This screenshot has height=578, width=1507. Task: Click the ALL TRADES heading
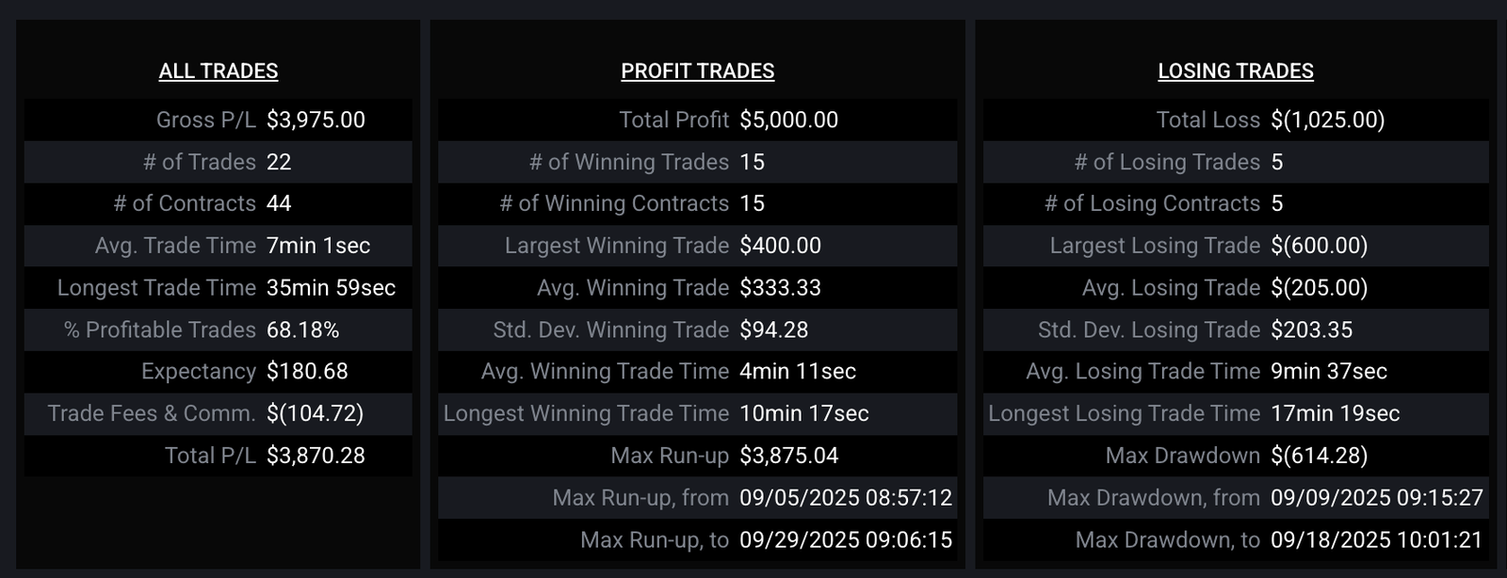pyautogui.click(x=218, y=72)
